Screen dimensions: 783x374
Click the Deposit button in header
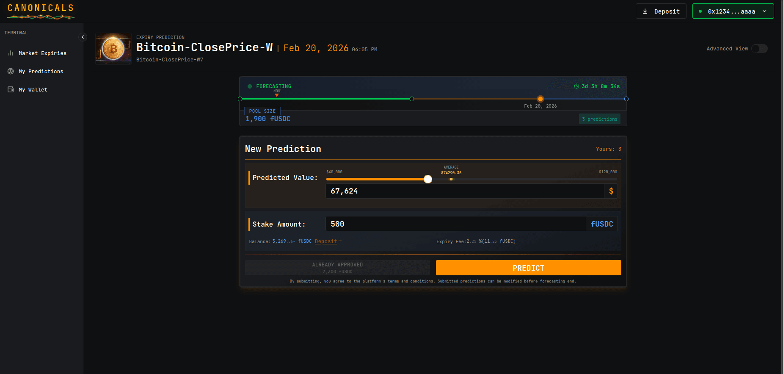pos(661,11)
